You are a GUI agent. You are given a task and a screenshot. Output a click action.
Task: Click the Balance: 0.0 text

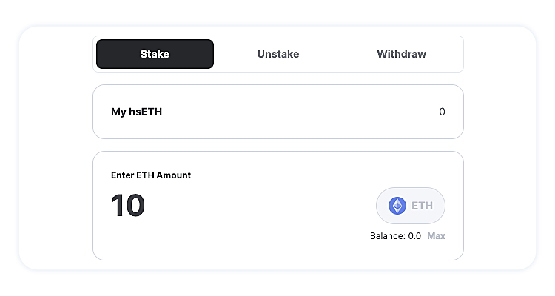point(395,236)
